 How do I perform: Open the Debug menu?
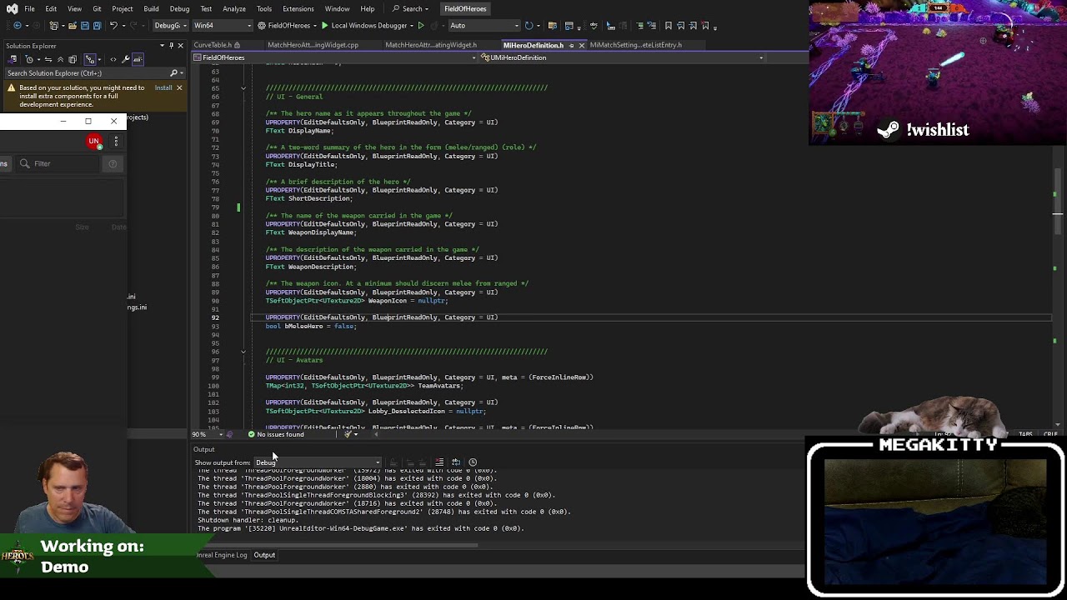click(x=179, y=8)
